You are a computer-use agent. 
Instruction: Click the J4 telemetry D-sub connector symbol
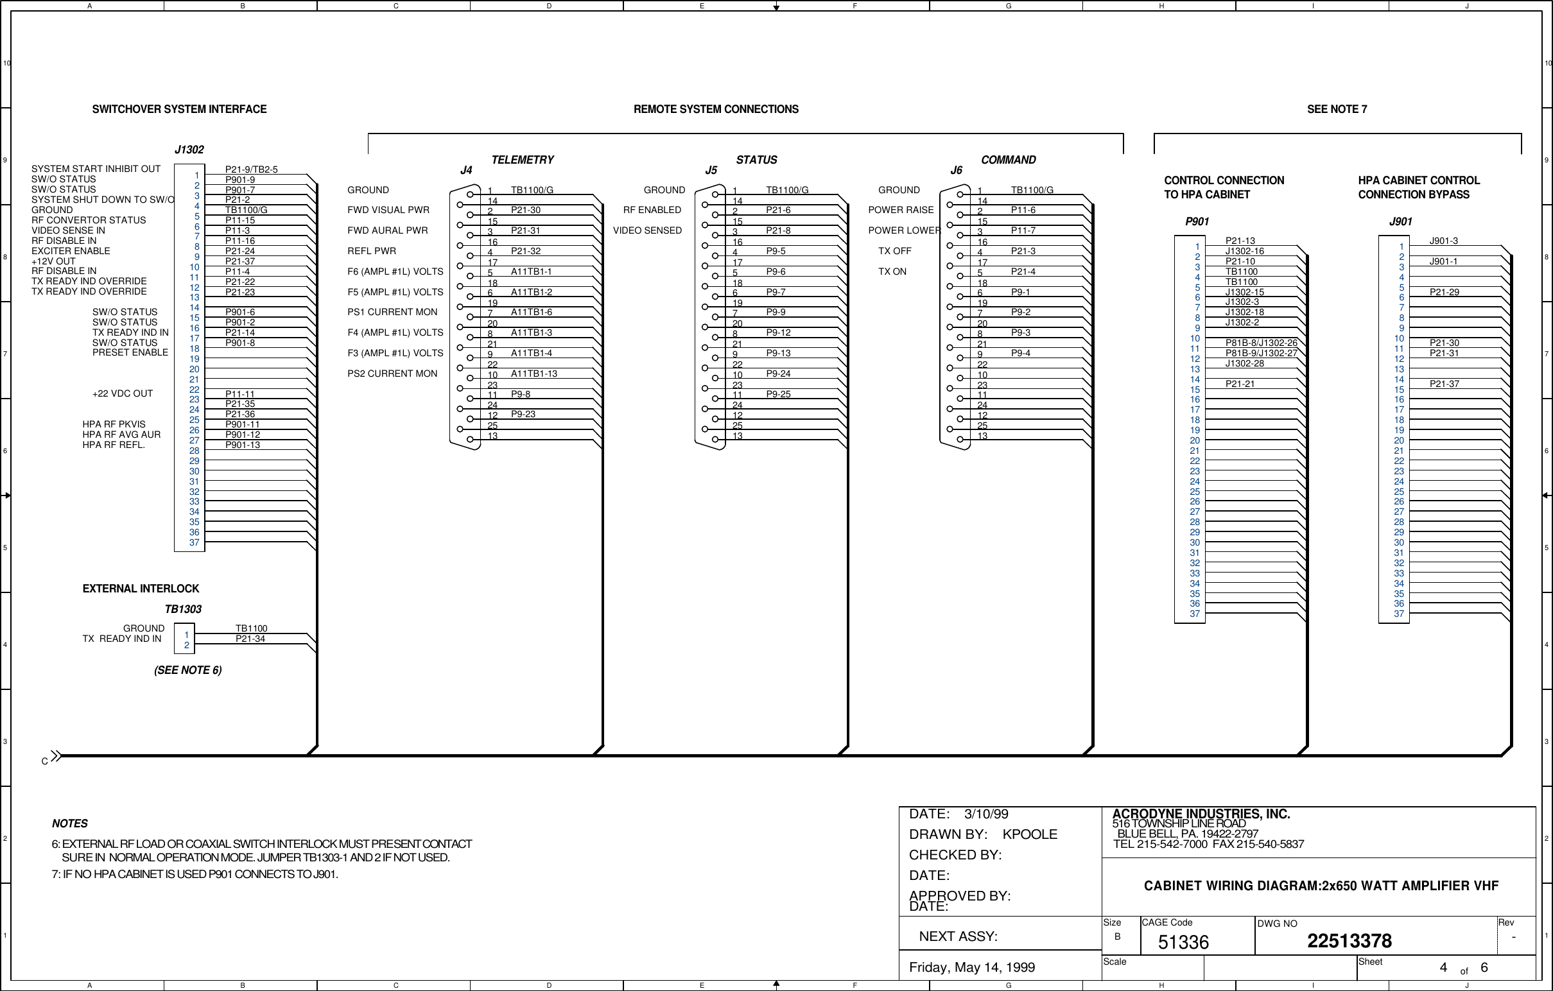click(x=465, y=316)
